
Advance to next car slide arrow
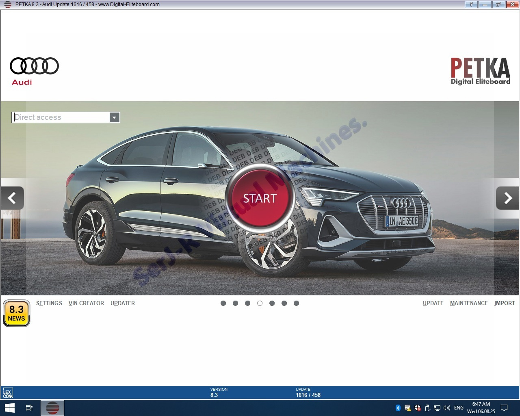pyautogui.click(x=507, y=198)
